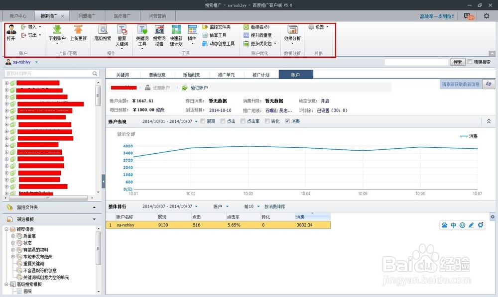This screenshot has height=297, width=498.
Task: Switch to the 推广计划 tab
Action: tap(260, 74)
